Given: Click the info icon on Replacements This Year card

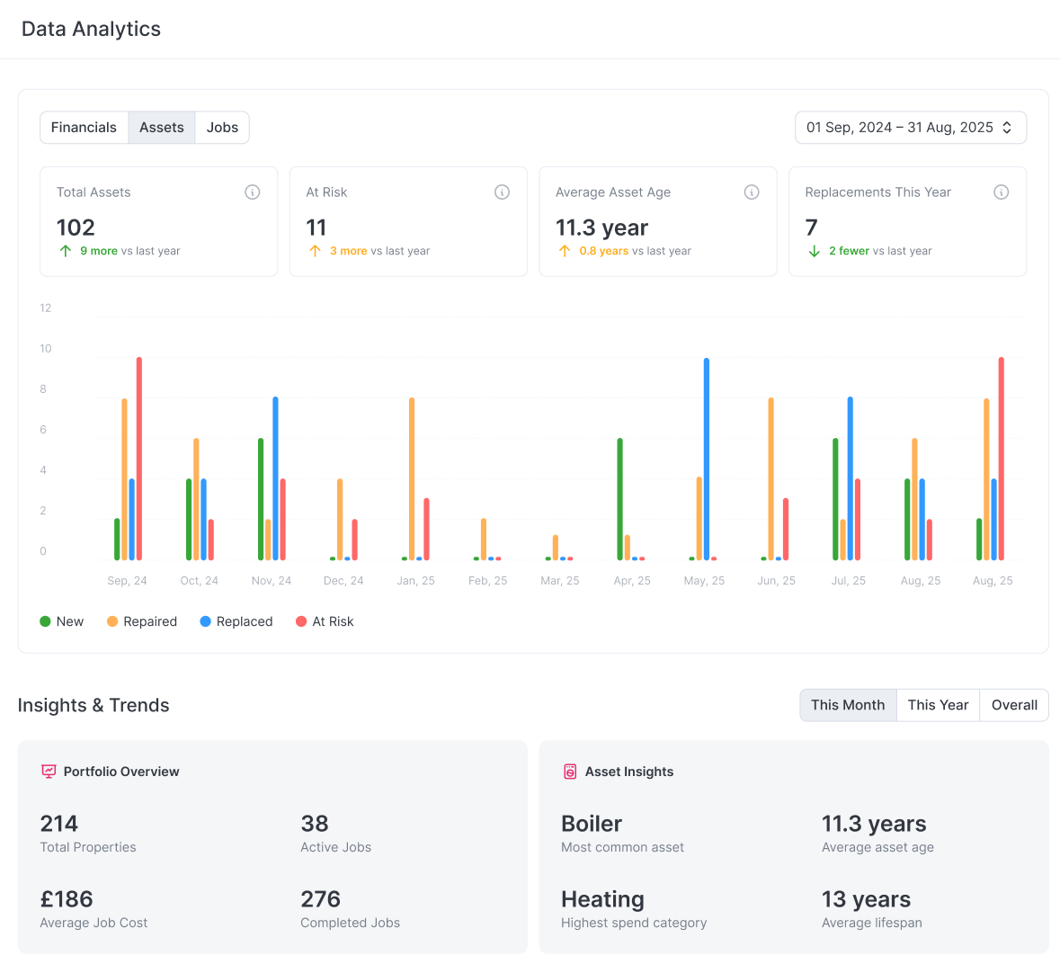Looking at the screenshot, I should [1002, 192].
